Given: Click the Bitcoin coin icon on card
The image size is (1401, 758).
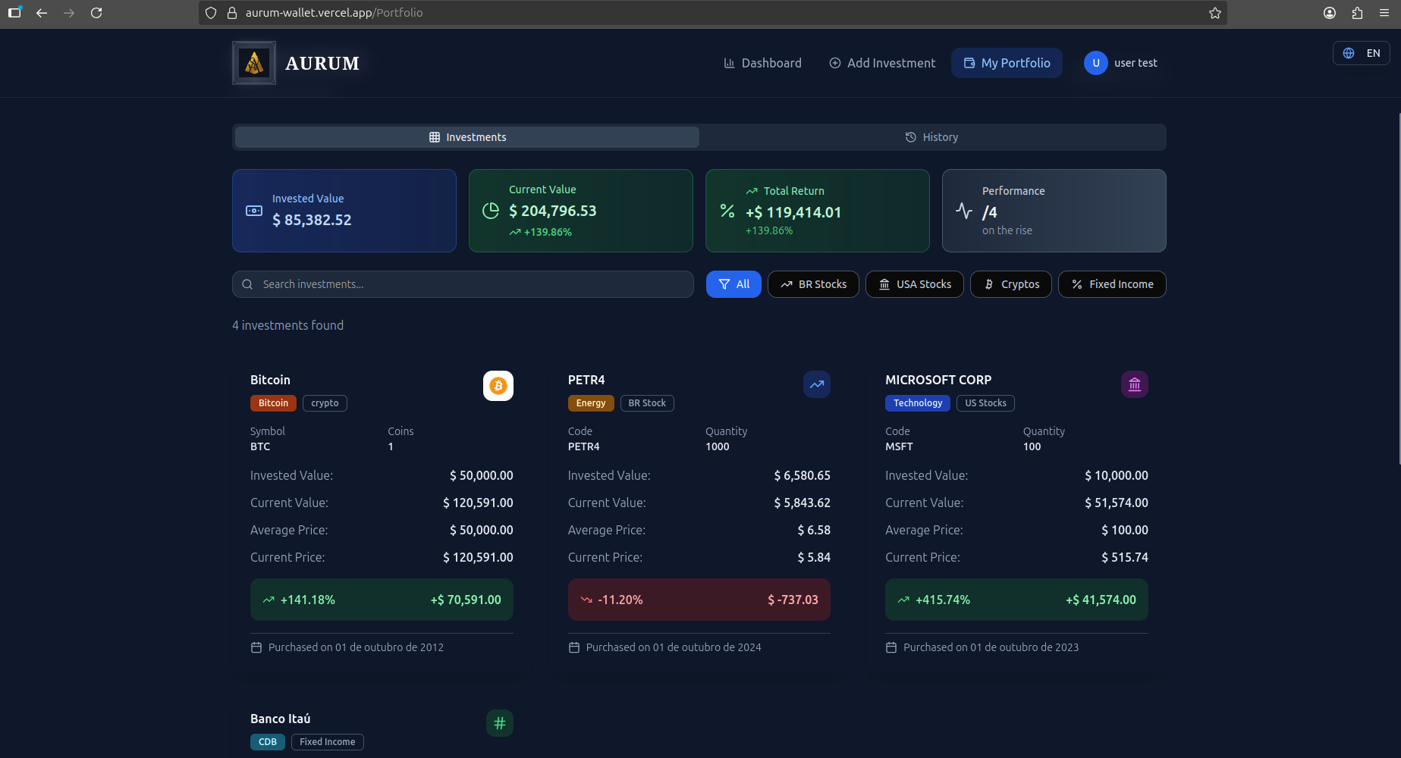Looking at the screenshot, I should (498, 386).
